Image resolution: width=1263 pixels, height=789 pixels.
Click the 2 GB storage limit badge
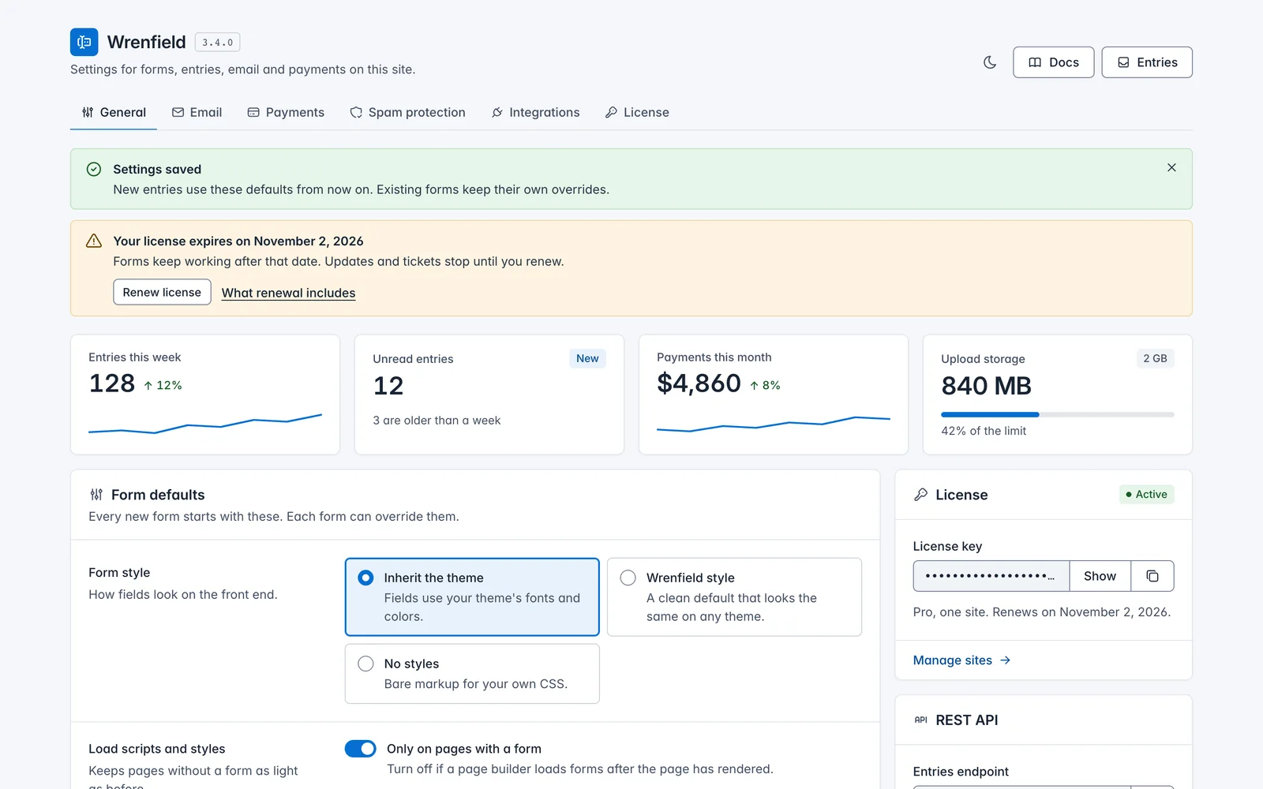(x=1155, y=358)
